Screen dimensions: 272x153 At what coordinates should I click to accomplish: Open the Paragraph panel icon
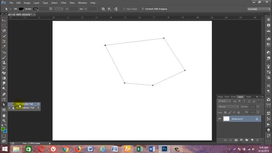pos(268,91)
